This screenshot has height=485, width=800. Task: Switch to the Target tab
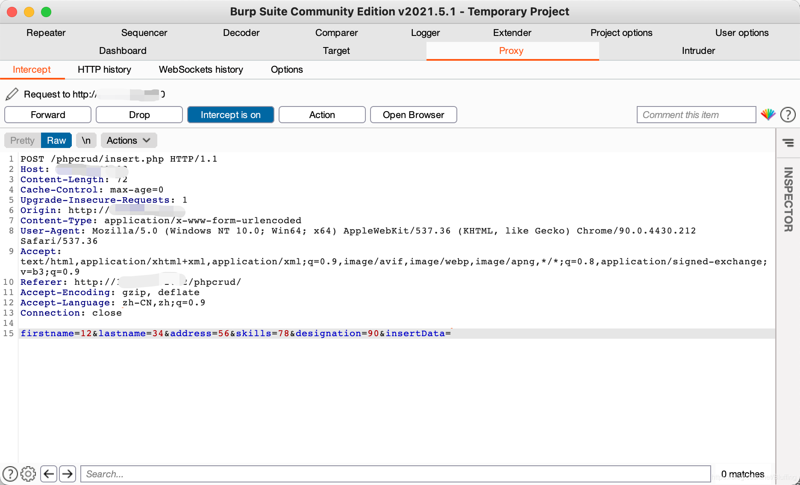[336, 50]
